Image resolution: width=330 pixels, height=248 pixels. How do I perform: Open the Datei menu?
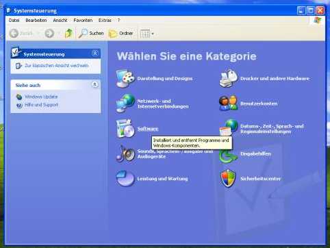point(14,21)
